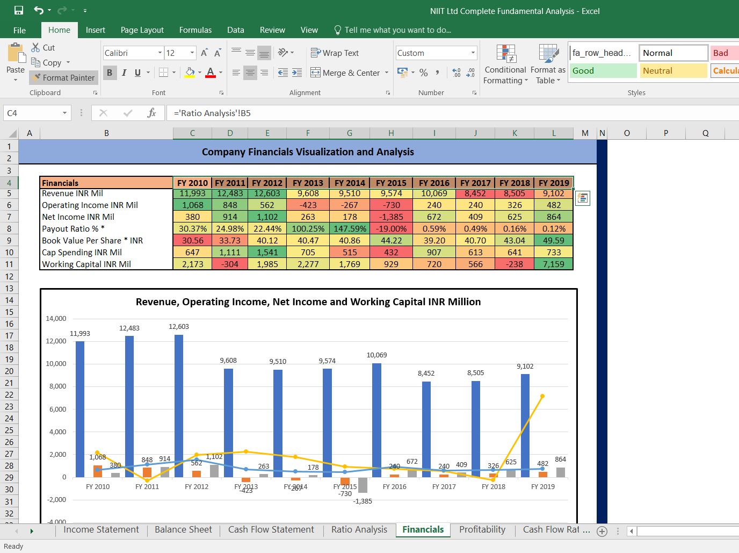
Task: Open the Name Box dropdown arrow
Action: [64, 113]
